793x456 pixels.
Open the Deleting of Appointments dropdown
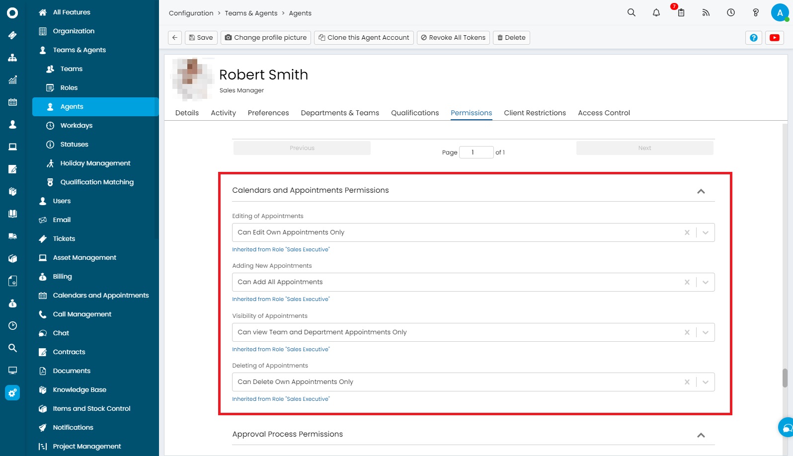click(x=705, y=382)
